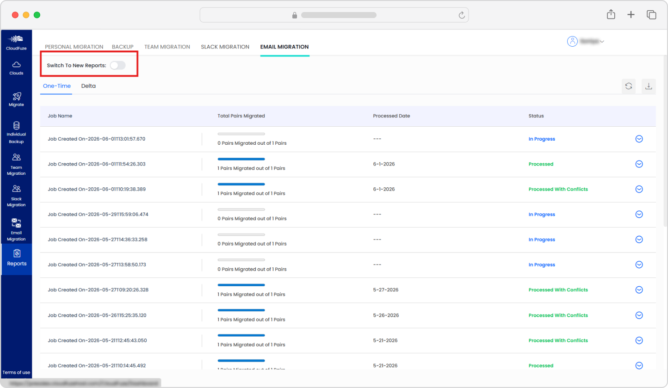Click Processed status of 2026-06-01T11:54:26.303 job

coord(541,164)
